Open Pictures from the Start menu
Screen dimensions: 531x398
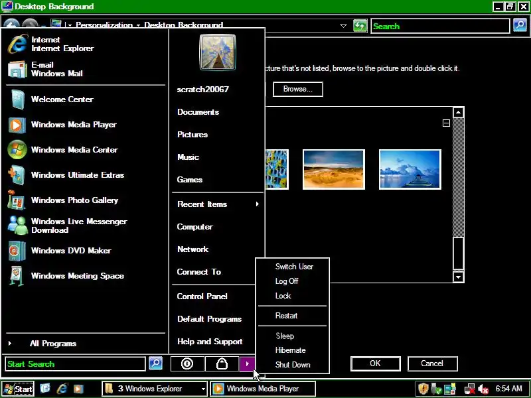pyautogui.click(x=192, y=135)
